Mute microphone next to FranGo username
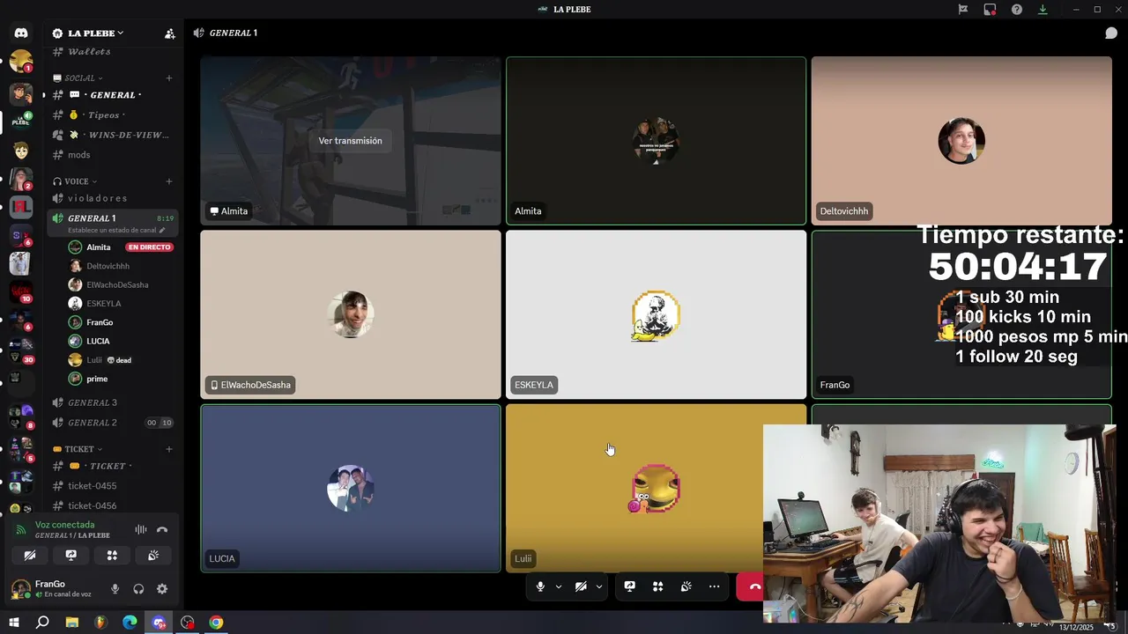1128x634 pixels. pyautogui.click(x=115, y=589)
